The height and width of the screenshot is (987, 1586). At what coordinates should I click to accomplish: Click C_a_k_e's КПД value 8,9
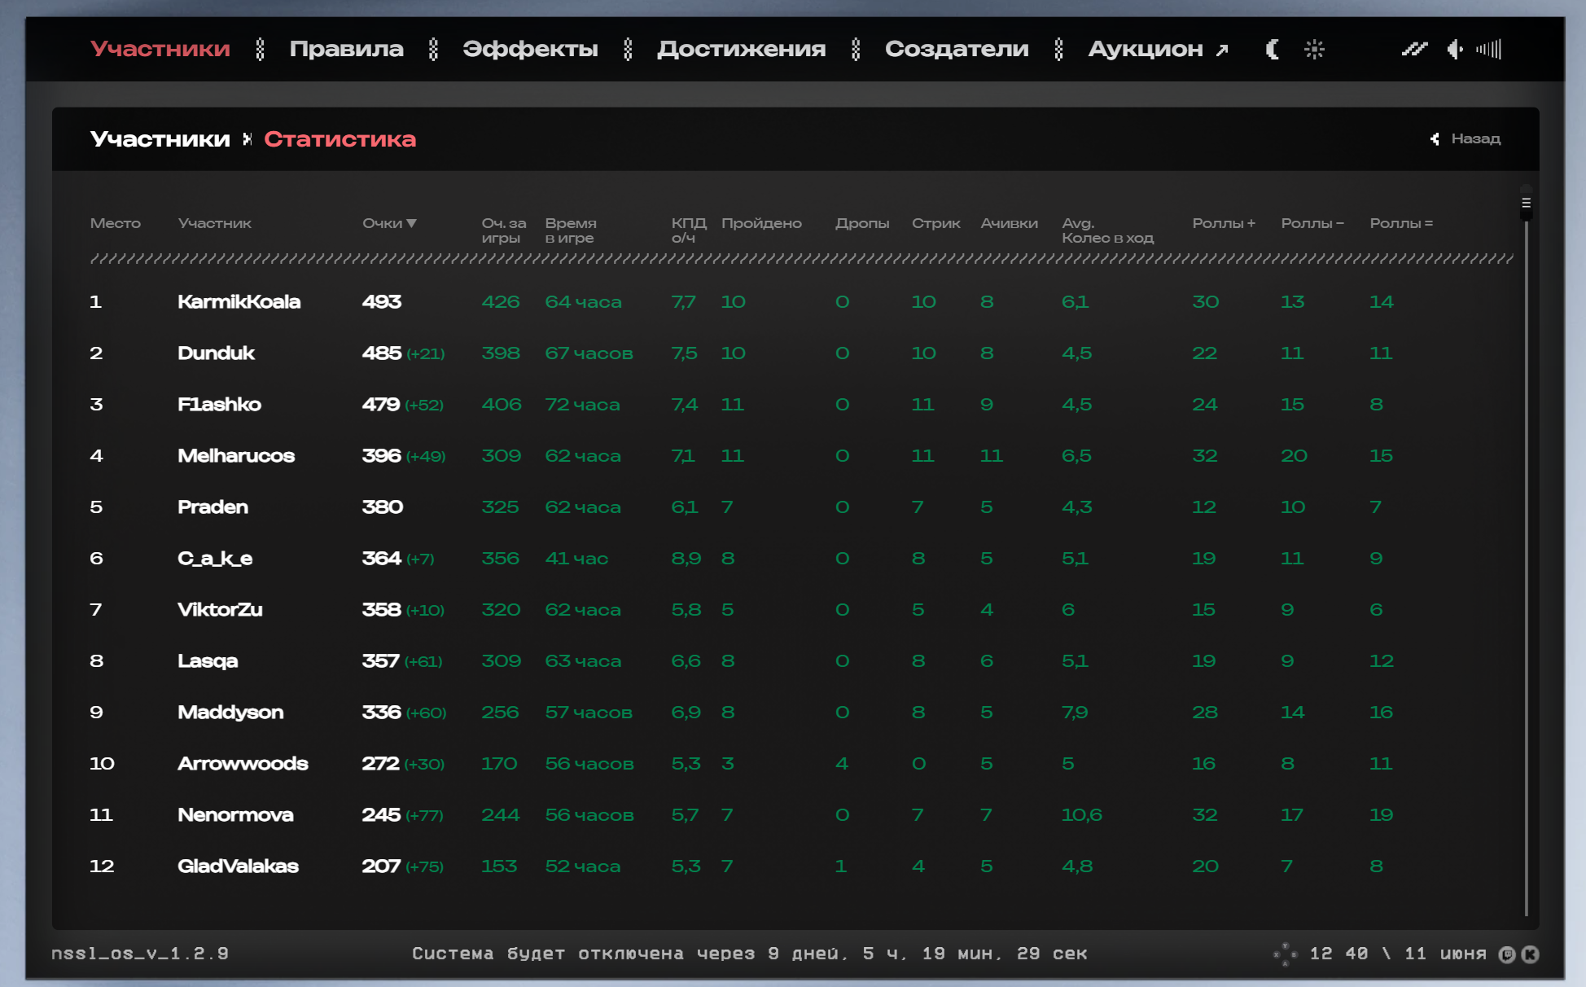pos(686,559)
